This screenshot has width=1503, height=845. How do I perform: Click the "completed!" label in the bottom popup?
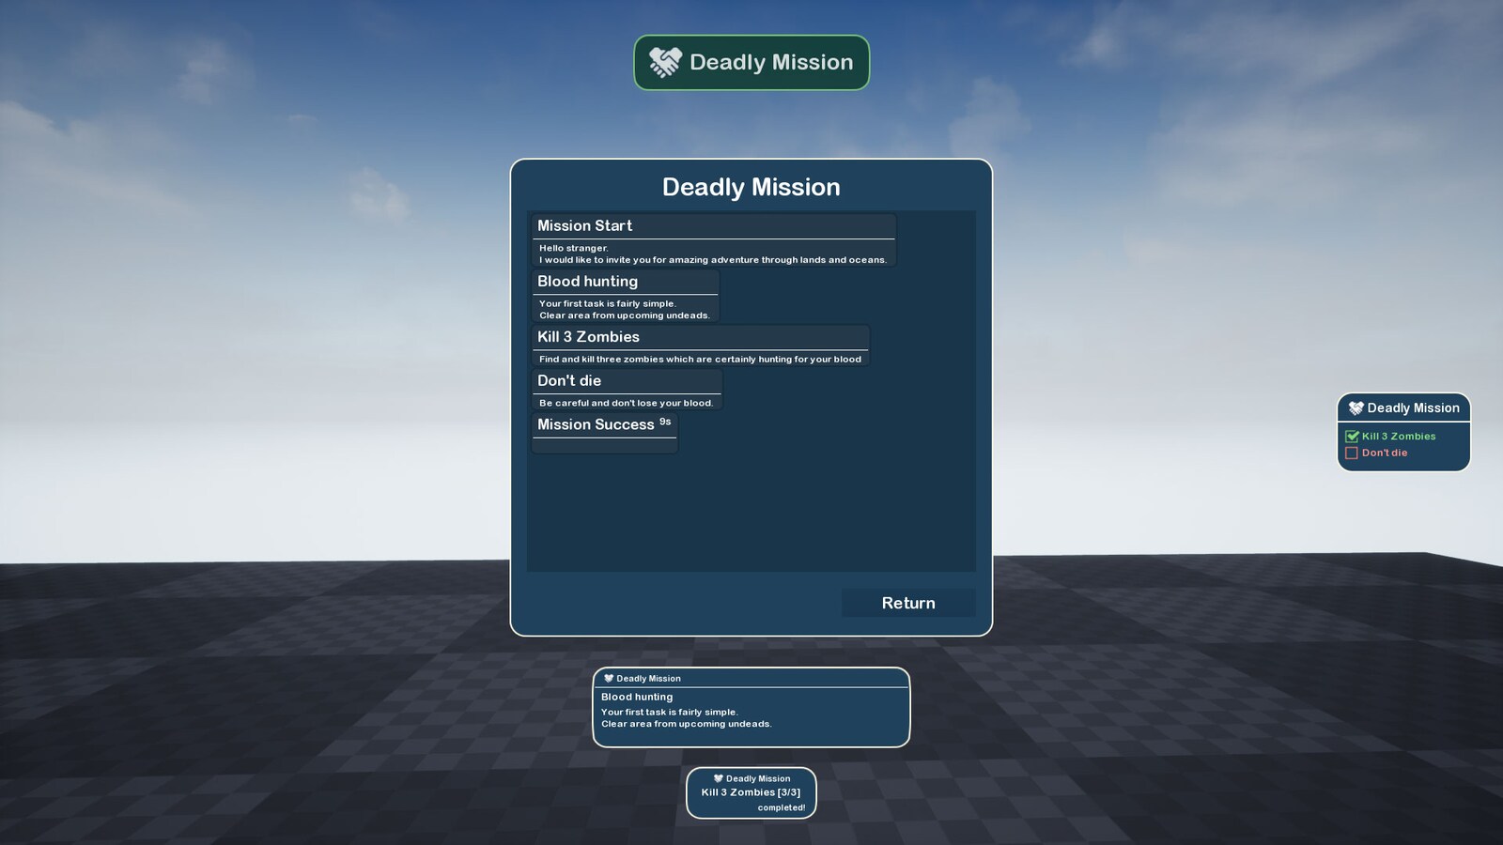click(781, 807)
